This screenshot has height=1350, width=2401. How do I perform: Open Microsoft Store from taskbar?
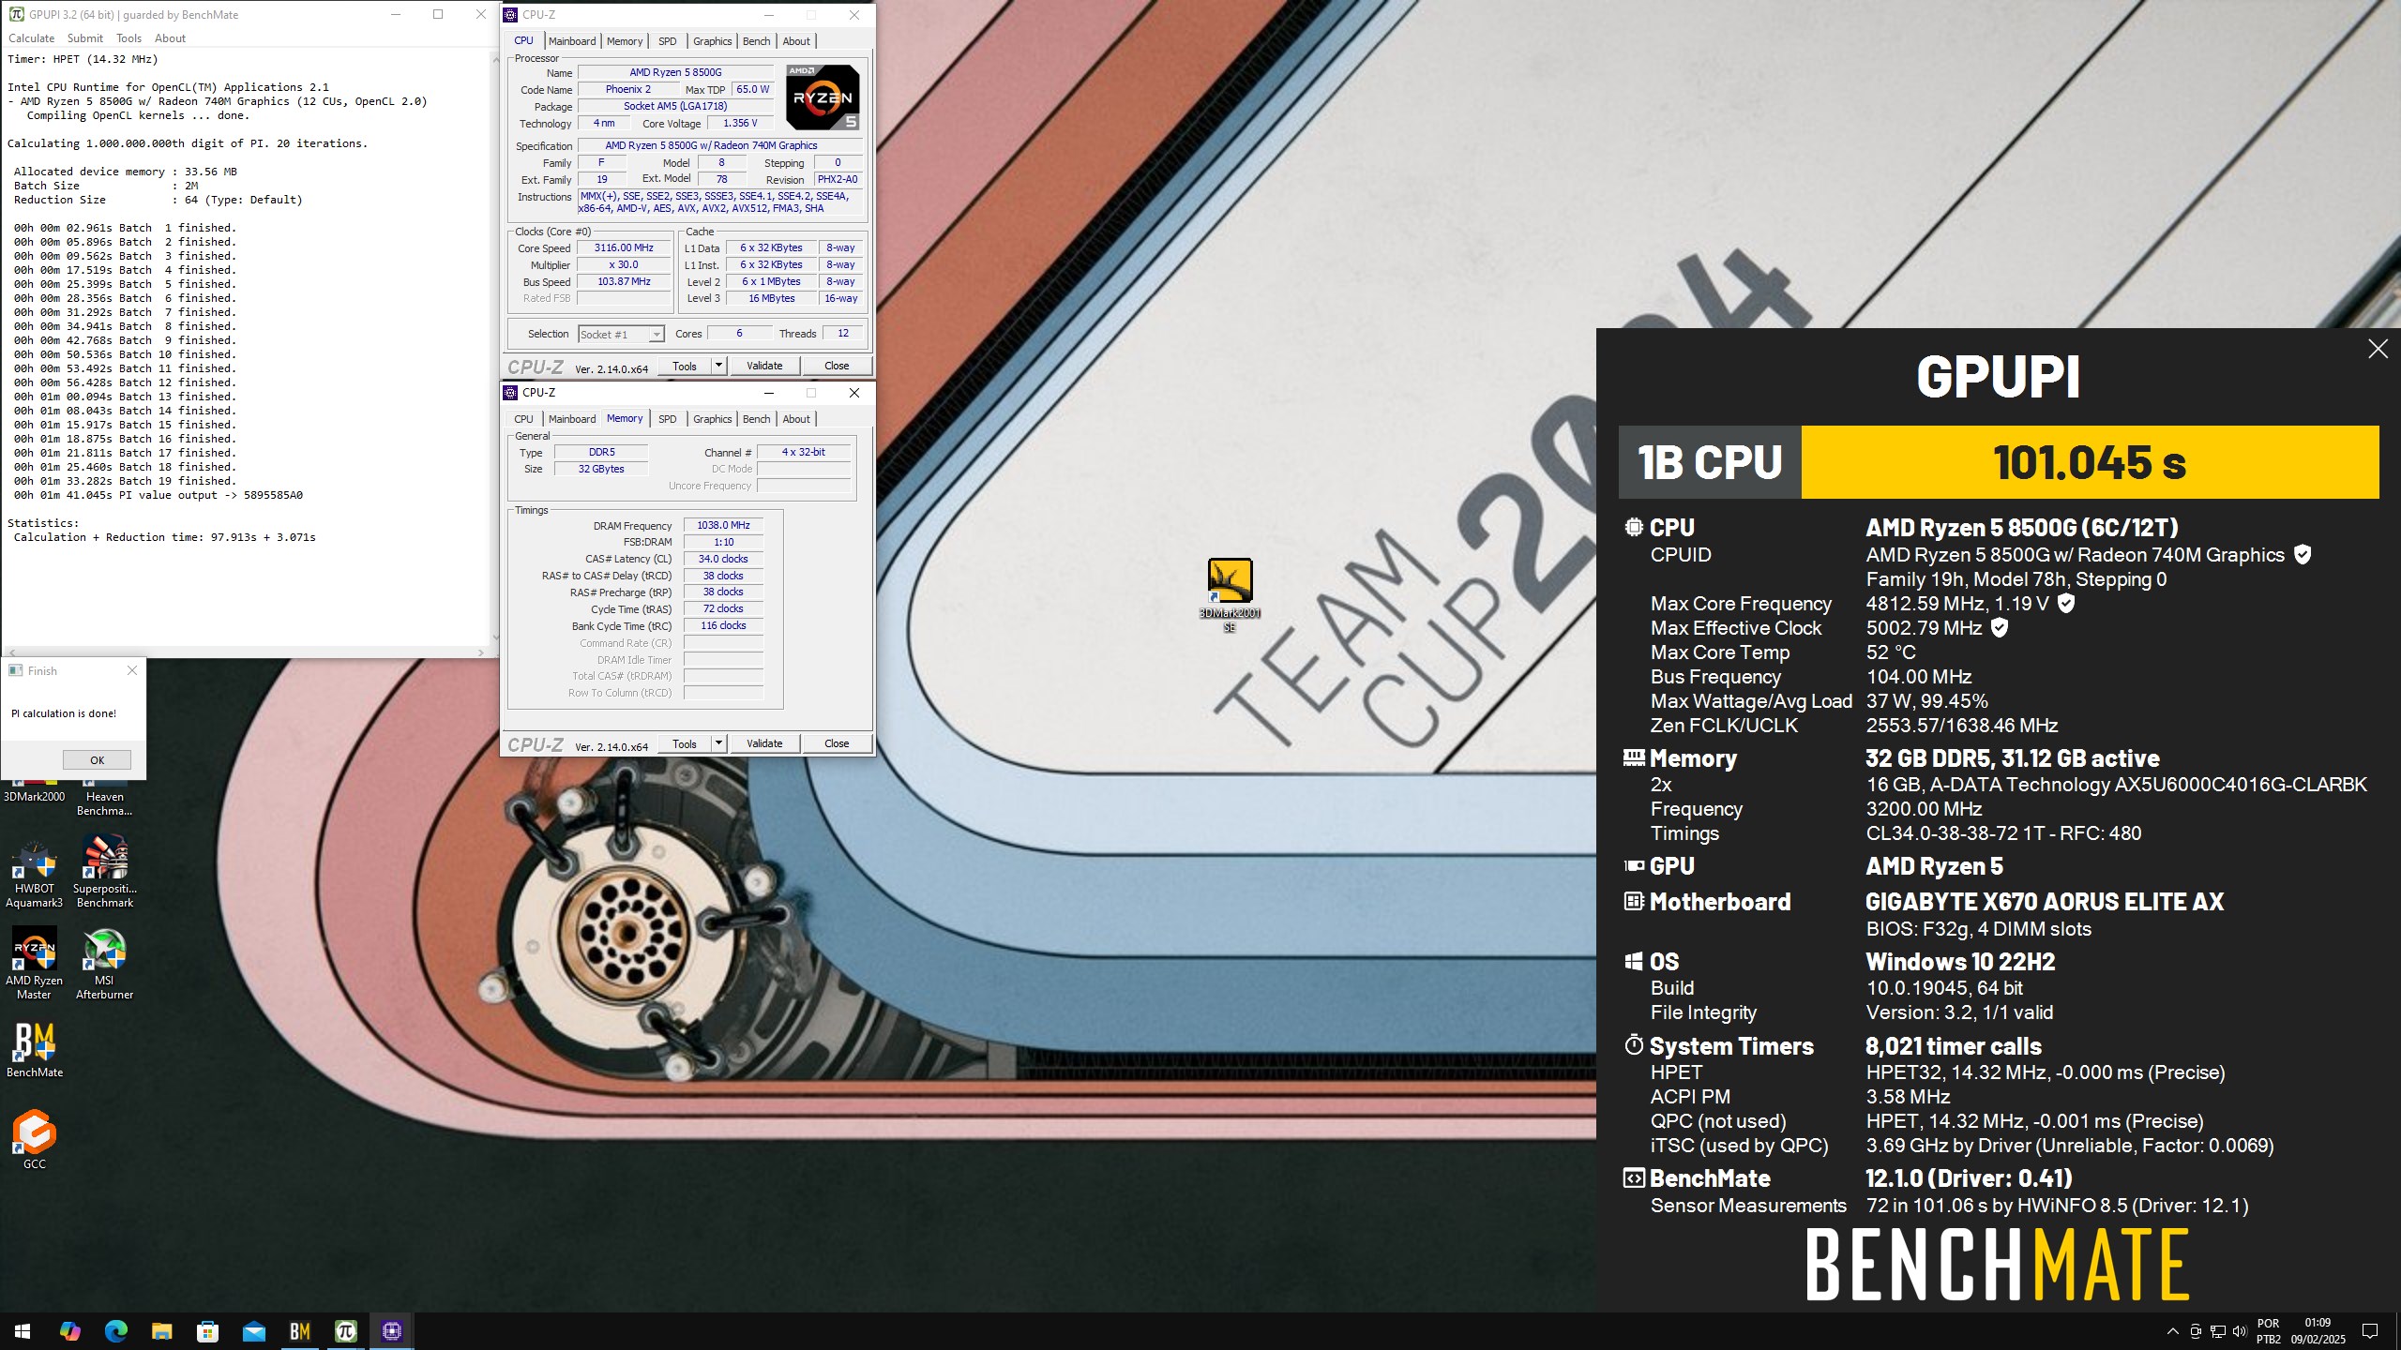pyautogui.click(x=207, y=1330)
